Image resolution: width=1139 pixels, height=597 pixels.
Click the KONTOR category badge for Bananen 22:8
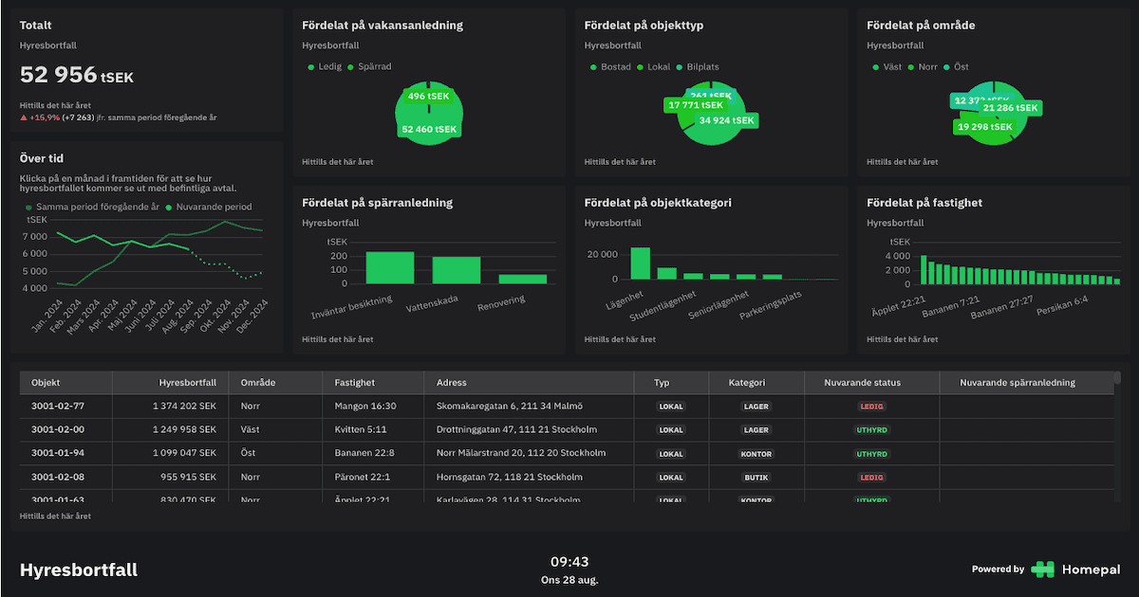pyautogui.click(x=756, y=453)
